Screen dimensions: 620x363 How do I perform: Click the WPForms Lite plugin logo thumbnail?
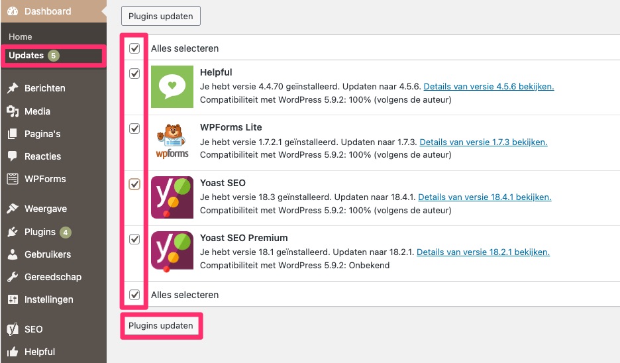tap(172, 142)
